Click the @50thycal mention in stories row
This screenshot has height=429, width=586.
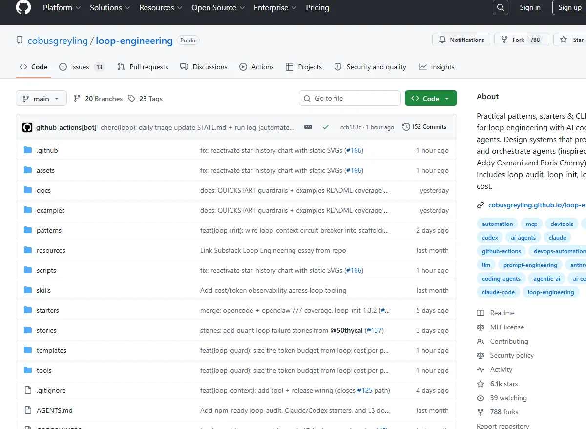346,330
